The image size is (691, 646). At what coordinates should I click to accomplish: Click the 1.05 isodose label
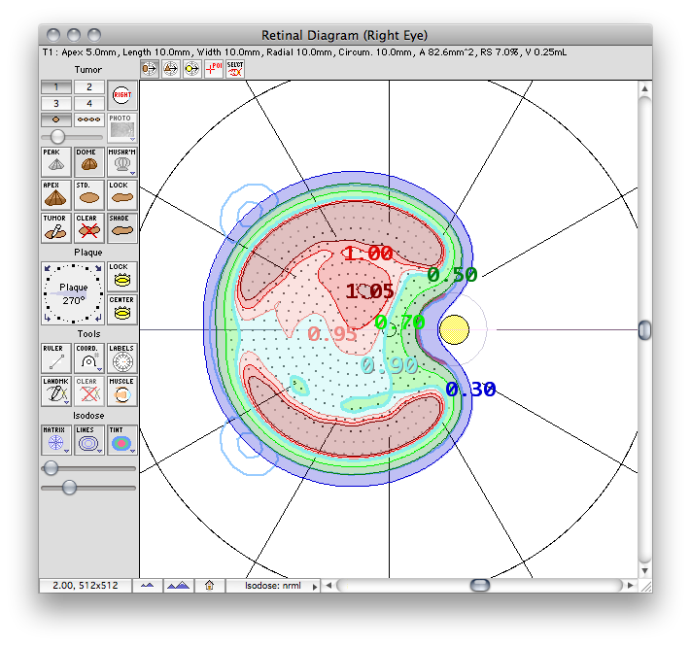point(369,291)
